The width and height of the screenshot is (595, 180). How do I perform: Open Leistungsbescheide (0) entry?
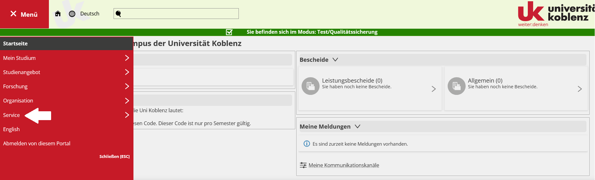point(352,80)
